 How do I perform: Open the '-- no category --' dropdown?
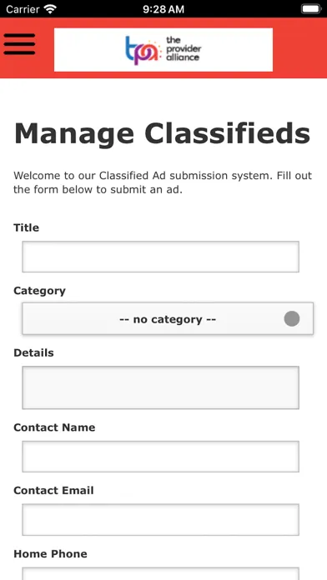[168, 319]
